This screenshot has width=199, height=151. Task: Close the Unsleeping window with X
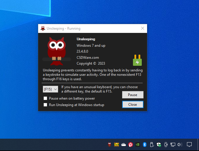[x=143, y=28]
